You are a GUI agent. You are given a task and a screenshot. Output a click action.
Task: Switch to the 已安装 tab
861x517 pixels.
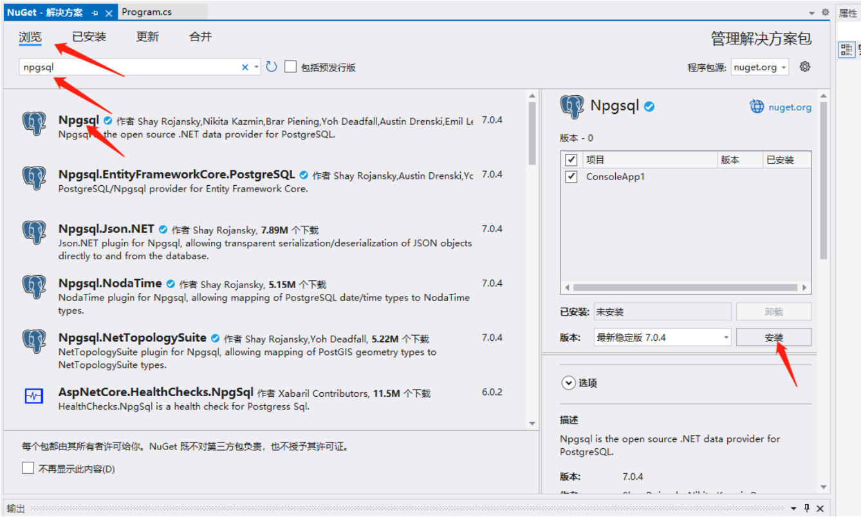pos(89,37)
